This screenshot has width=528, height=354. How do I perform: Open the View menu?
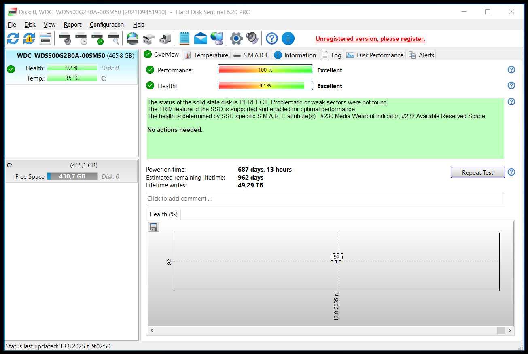(49, 25)
